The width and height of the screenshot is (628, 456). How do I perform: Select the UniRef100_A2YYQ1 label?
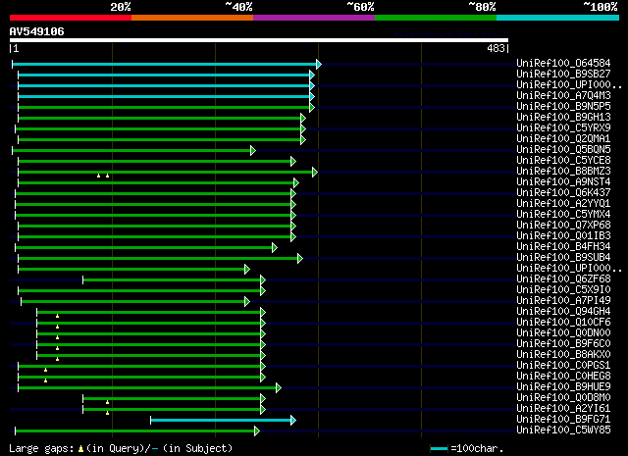[563, 203]
